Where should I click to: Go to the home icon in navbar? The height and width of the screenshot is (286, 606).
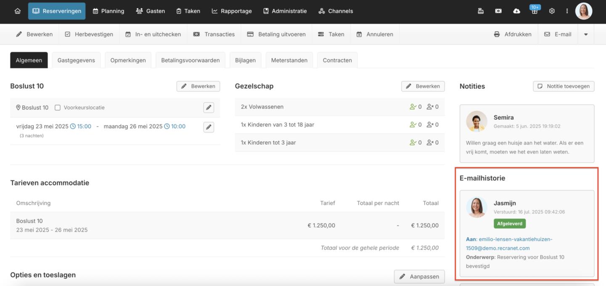point(17,11)
